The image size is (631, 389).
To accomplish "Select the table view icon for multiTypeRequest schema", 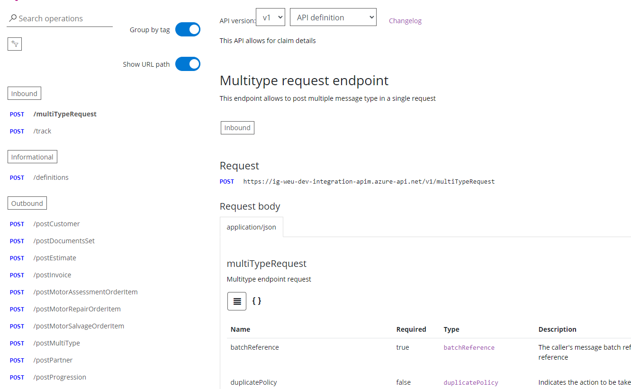I will pyautogui.click(x=236, y=301).
